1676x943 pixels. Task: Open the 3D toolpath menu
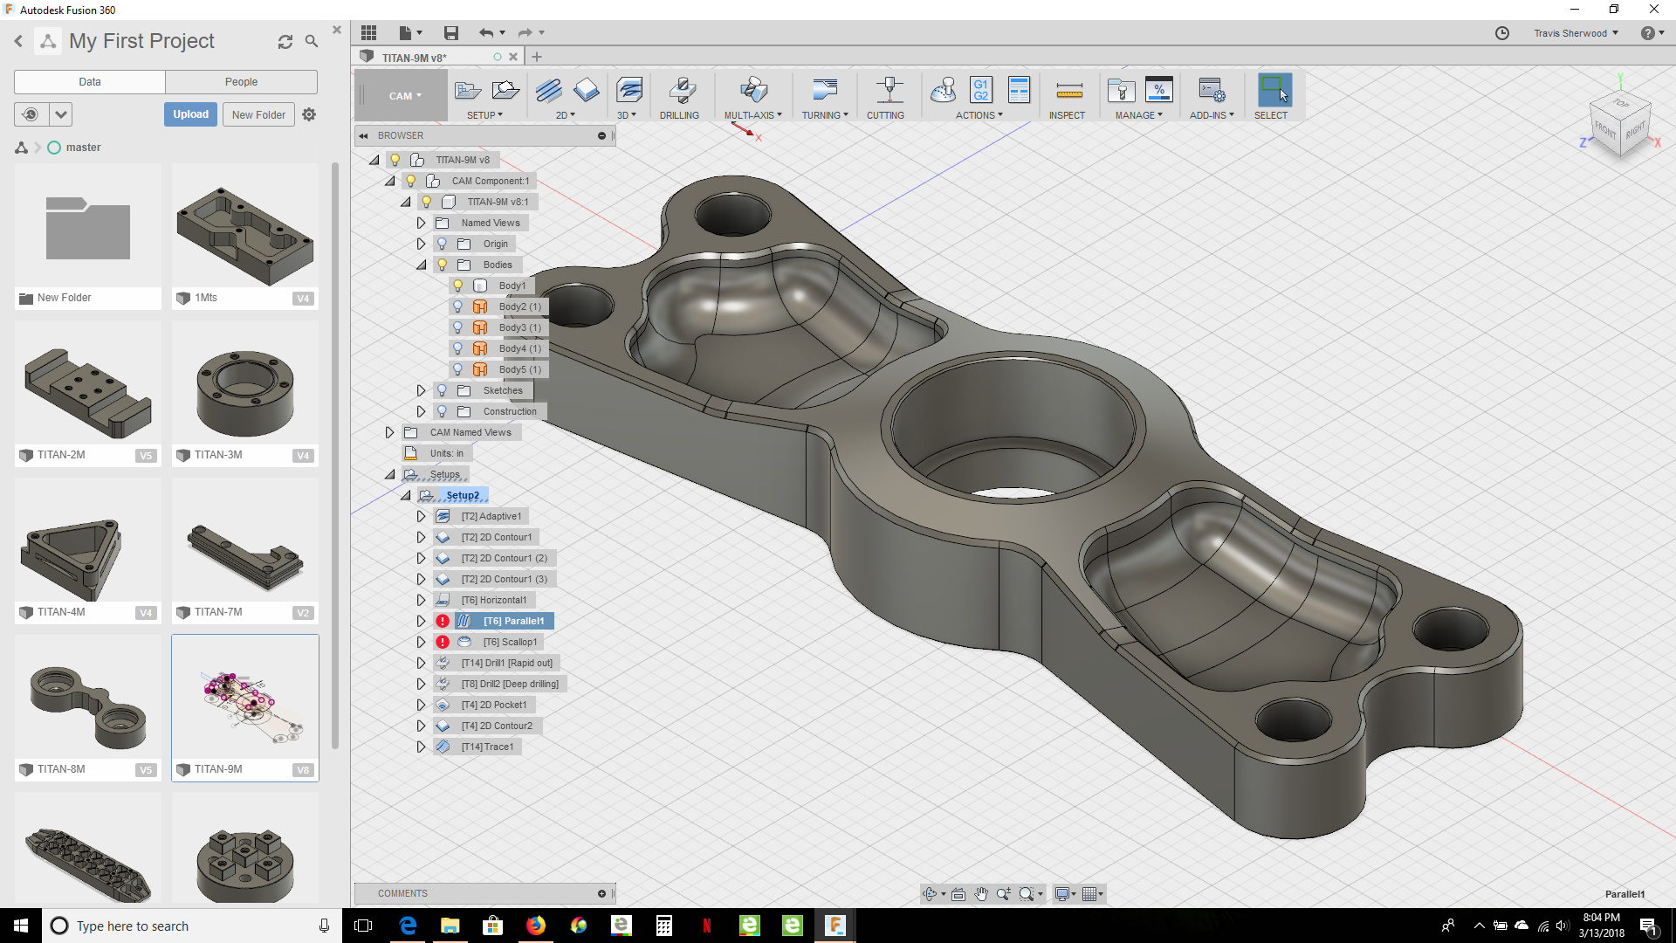pos(627,114)
